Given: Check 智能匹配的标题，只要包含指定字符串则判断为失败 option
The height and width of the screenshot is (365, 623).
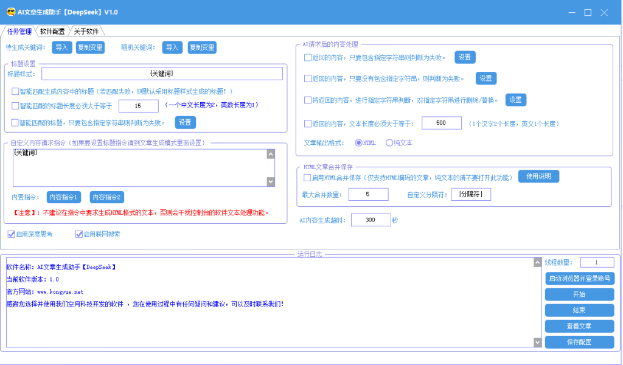Looking at the screenshot, I should (15, 123).
